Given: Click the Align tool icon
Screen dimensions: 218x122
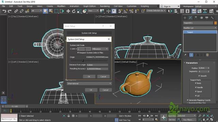Looking at the screenshot, I should tap(176, 11).
